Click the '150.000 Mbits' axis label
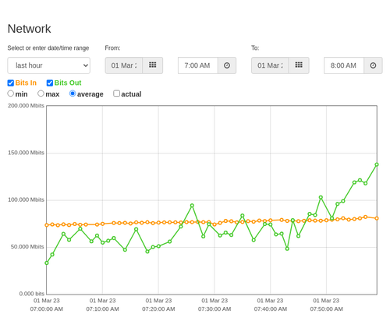The width and height of the screenshot is (390, 314). 26,153
